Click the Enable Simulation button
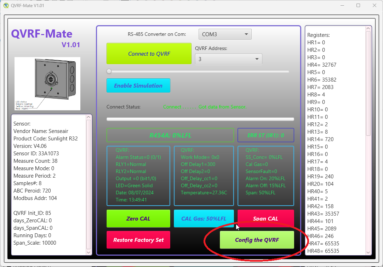Image resolution: width=383 pixels, height=267 pixels. click(x=138, y=86)
